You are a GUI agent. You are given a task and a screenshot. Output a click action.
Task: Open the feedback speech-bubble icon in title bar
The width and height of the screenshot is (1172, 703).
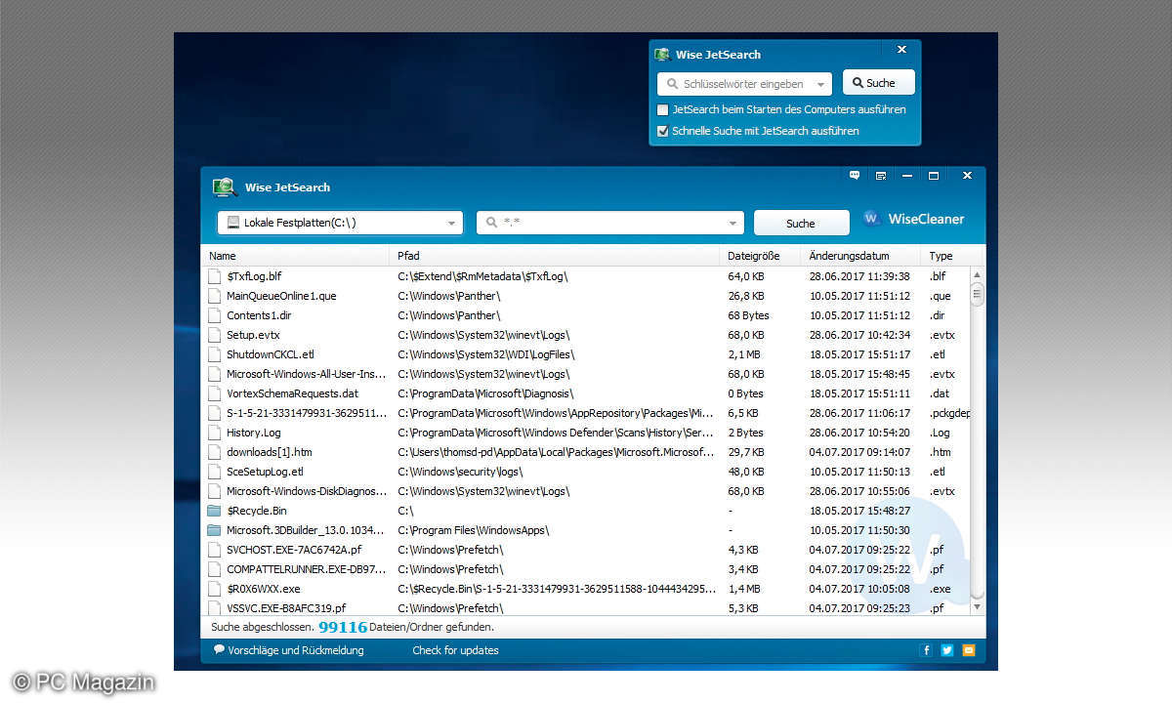pos(855,176)
